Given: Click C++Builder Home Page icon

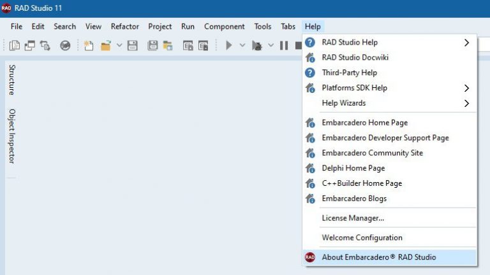Looking at the screenshot, I should click(x=310, y=183).
